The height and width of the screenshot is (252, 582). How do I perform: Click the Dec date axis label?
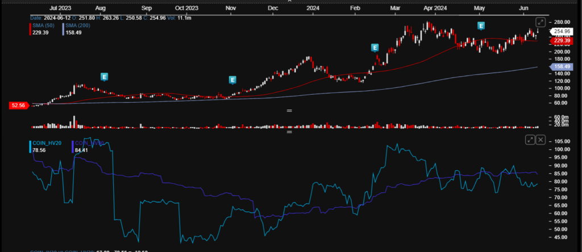click(x=273, y=8)
